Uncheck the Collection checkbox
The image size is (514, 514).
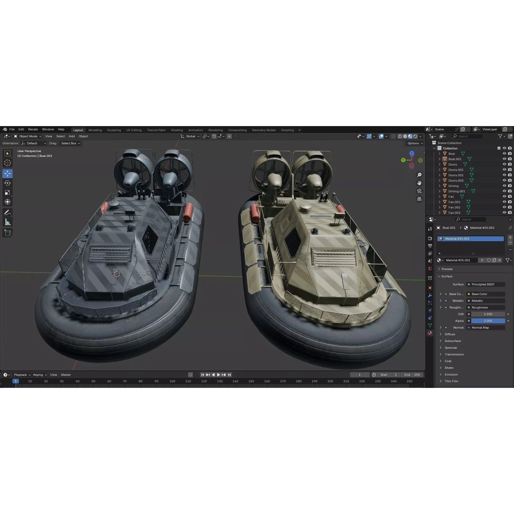coord(499,148)
